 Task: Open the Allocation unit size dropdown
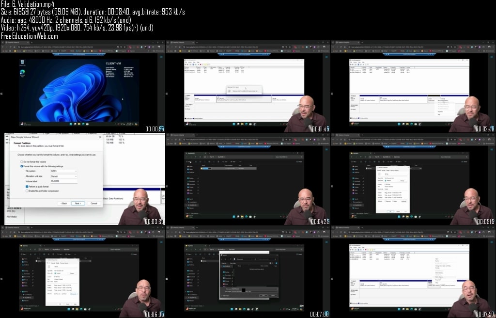(63, 176)
